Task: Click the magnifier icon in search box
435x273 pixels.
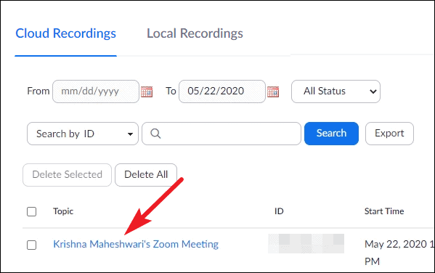Action: click(x=155, y=134)
